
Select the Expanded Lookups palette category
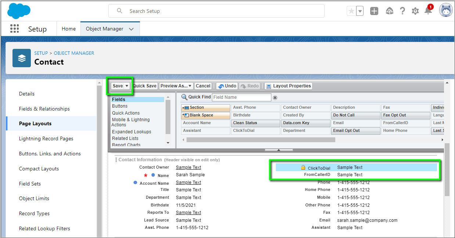click(131, 132)
